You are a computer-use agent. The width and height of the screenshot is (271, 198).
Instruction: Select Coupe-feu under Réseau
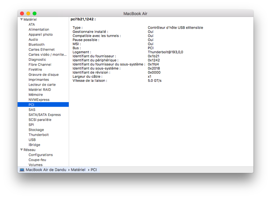click(x=37, y=160)
